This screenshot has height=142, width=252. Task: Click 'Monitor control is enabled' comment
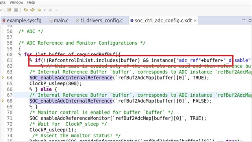point(101,112)
